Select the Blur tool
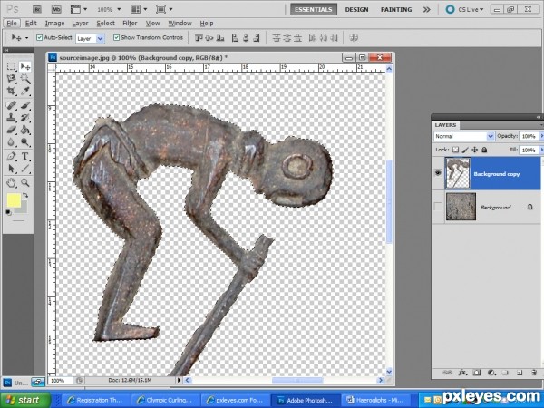544x408 pixels. click(12, 142)
